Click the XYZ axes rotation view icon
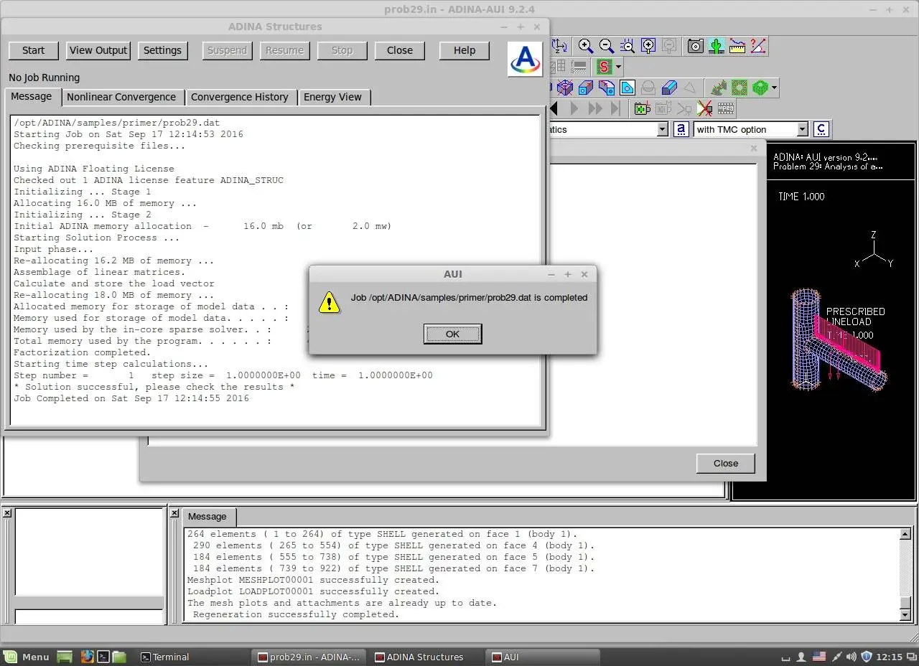The width and height of the screenshot is (919, 666). [x=559, y=46]
